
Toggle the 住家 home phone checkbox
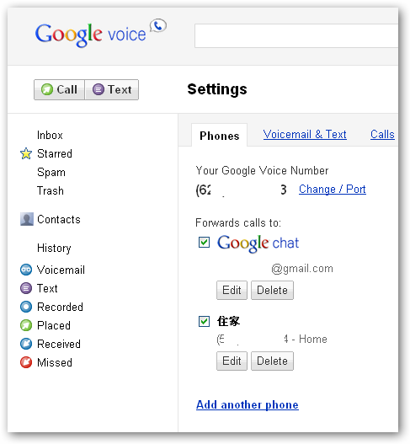(x=204, y=321)
